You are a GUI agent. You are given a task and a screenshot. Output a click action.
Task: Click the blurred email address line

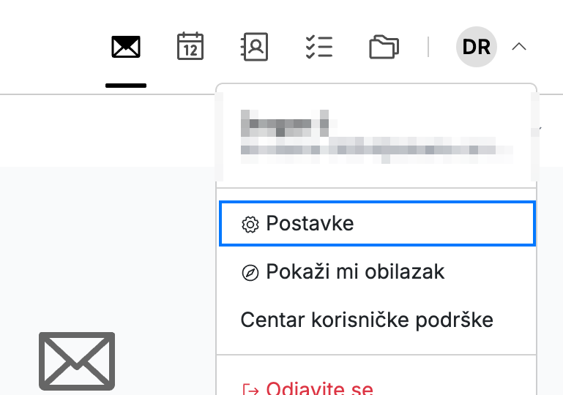tap(376, 151)
